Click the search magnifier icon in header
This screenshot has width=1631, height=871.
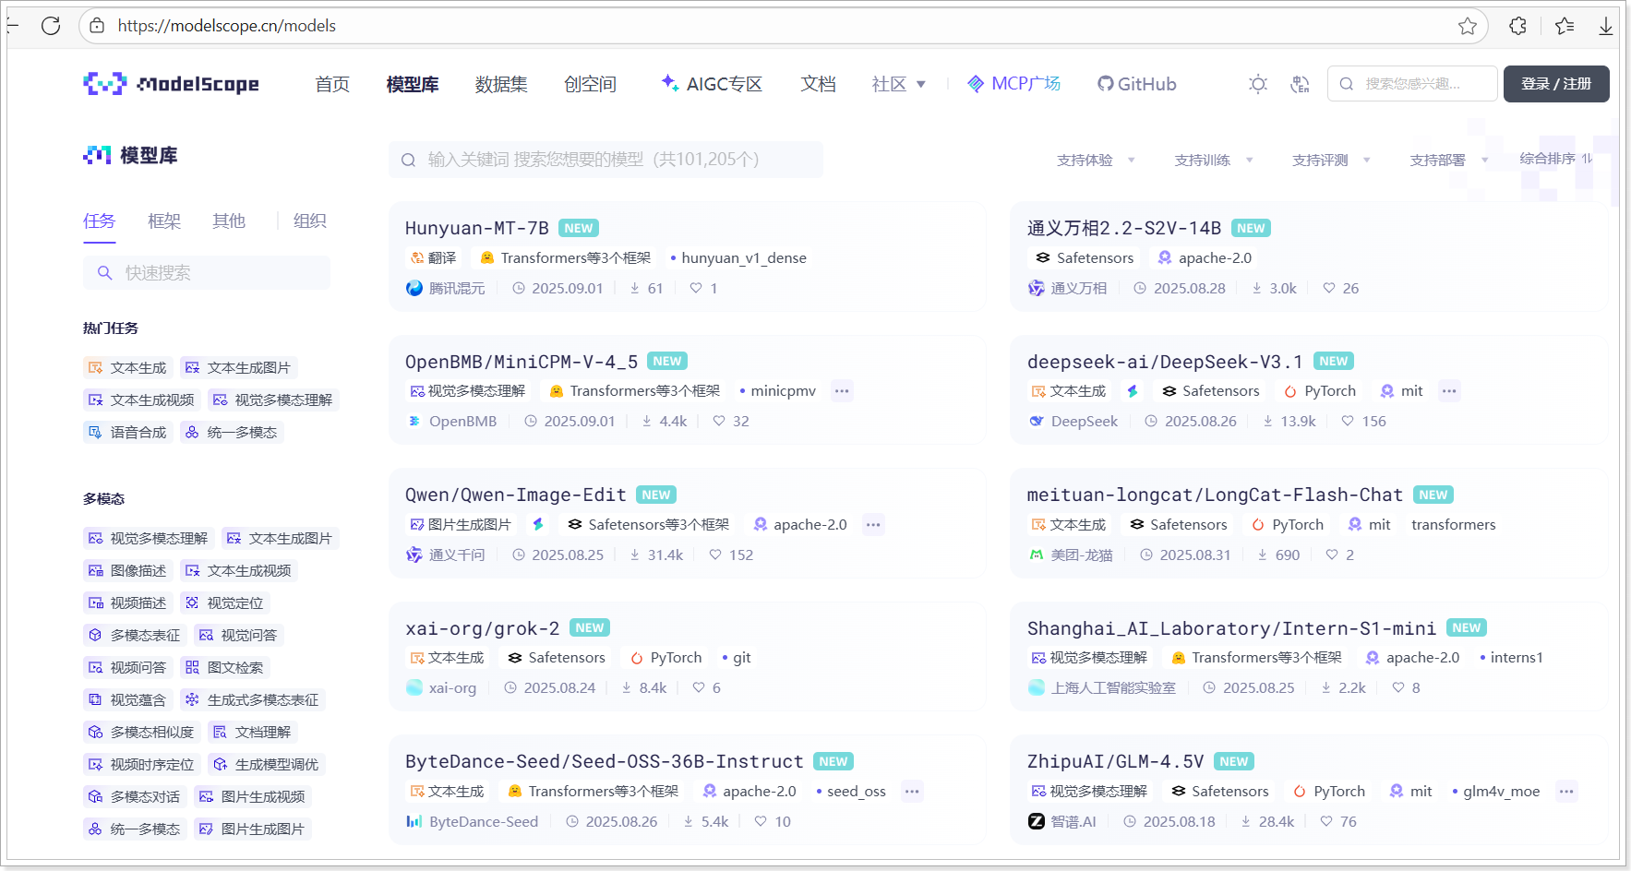[1347, 84]
